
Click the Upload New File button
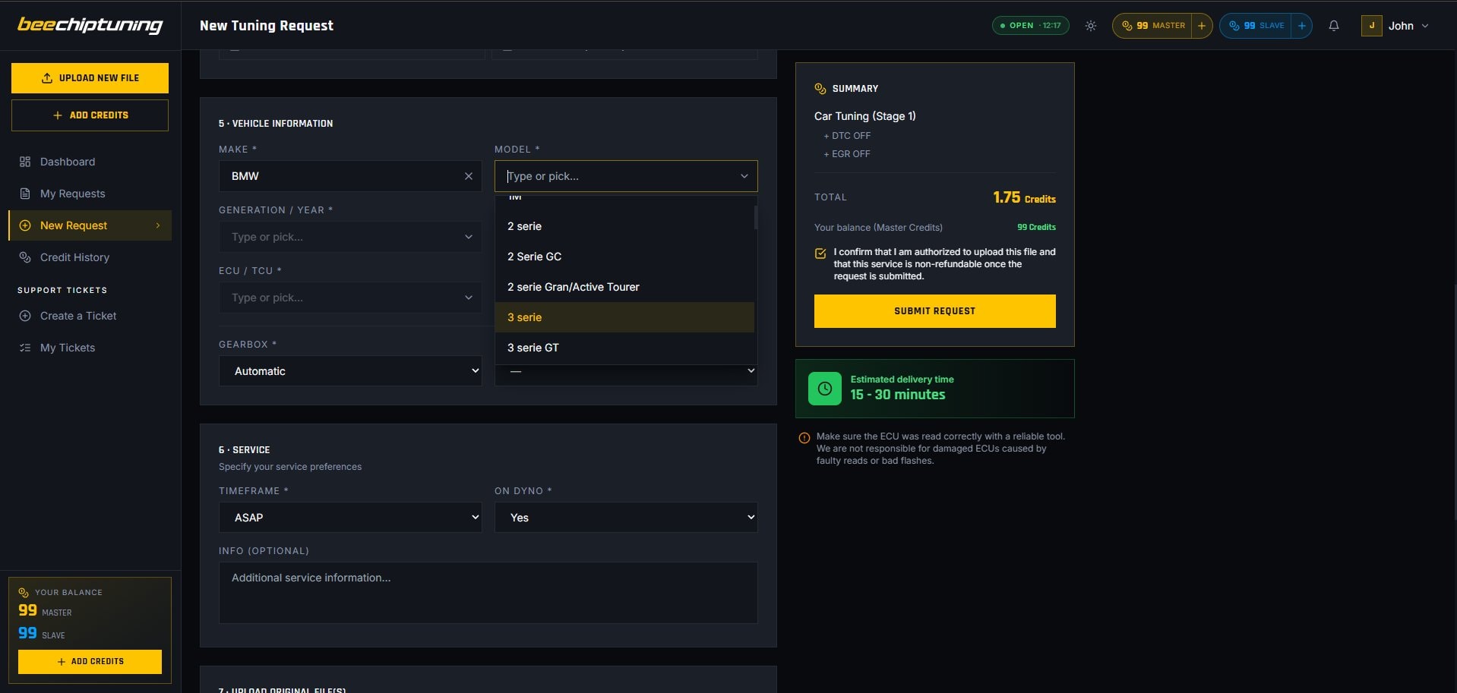coord(90,78)
